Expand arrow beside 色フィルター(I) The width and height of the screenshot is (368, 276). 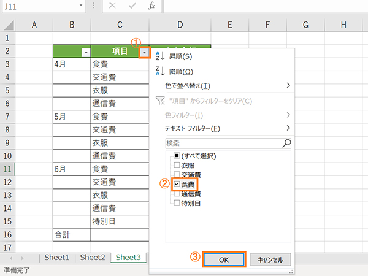(288, 115)
